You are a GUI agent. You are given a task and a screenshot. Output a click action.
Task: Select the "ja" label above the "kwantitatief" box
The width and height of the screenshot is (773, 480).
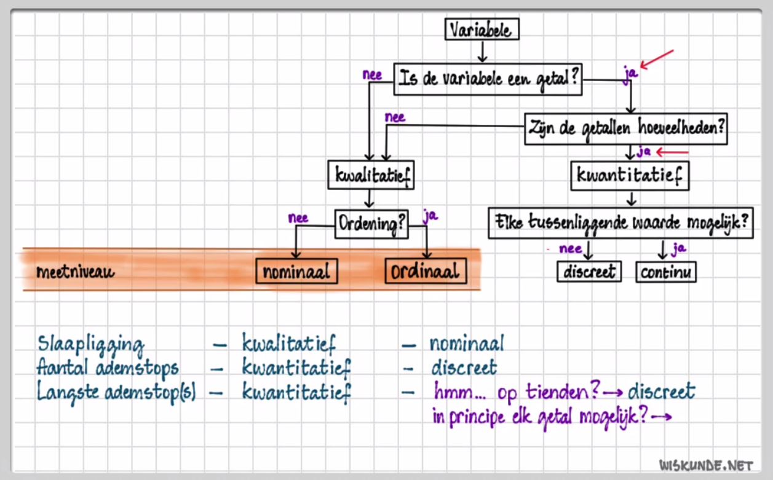[x=644, y=151]
